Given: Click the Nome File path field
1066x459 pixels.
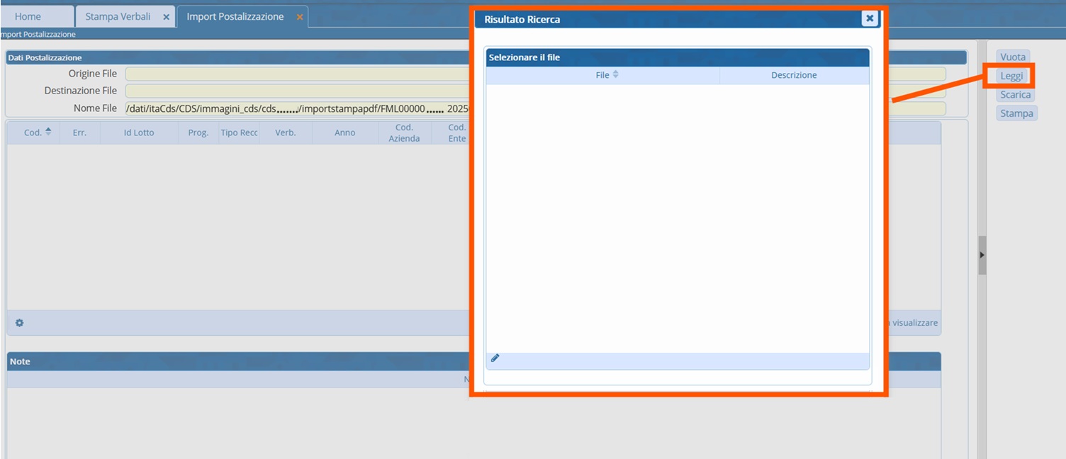Looking at the screenshot, I should [x=298, y=108].
